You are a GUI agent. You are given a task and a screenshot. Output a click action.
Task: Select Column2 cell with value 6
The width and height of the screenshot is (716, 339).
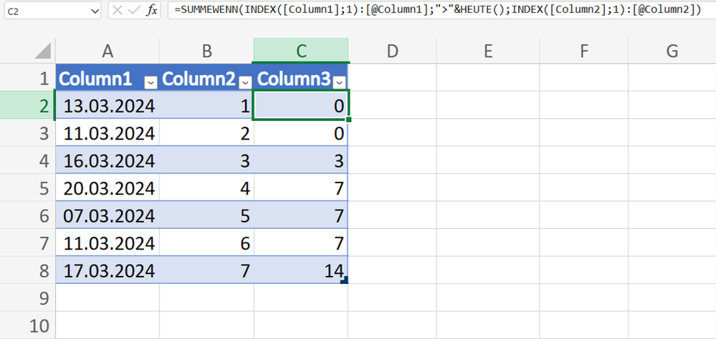(x=207, y=243)
